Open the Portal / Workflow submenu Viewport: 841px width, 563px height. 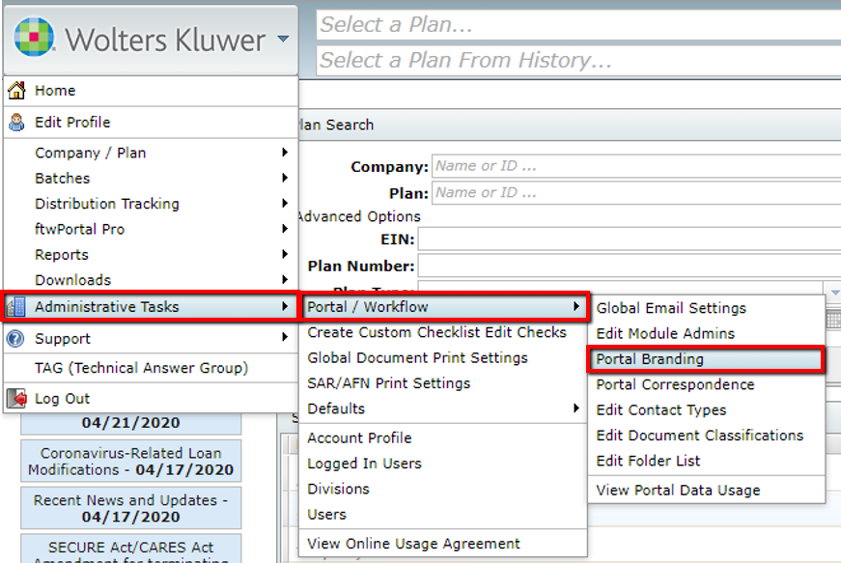444,307
